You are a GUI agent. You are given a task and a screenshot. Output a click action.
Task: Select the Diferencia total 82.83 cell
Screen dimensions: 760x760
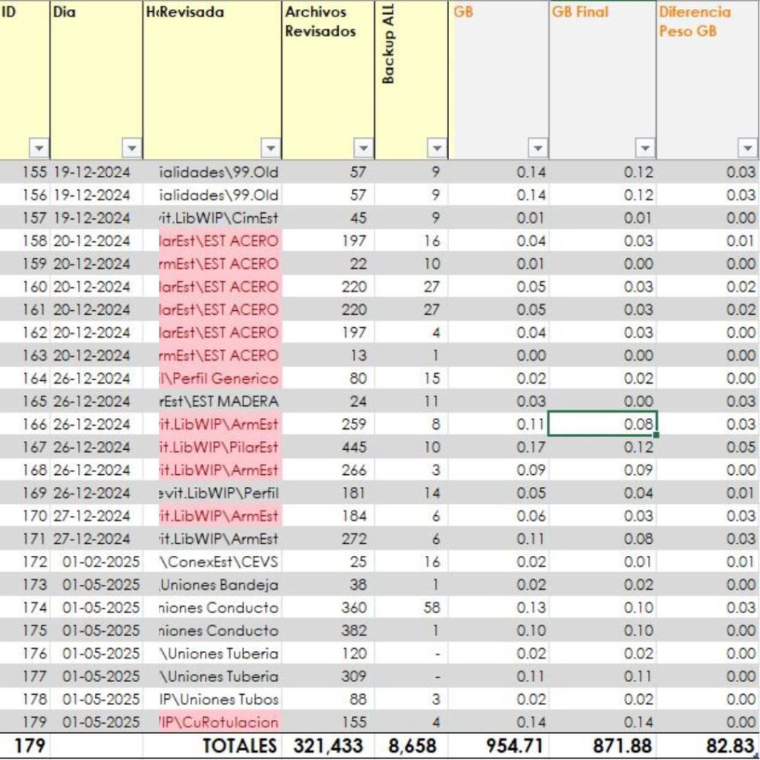tap(708, 746)
